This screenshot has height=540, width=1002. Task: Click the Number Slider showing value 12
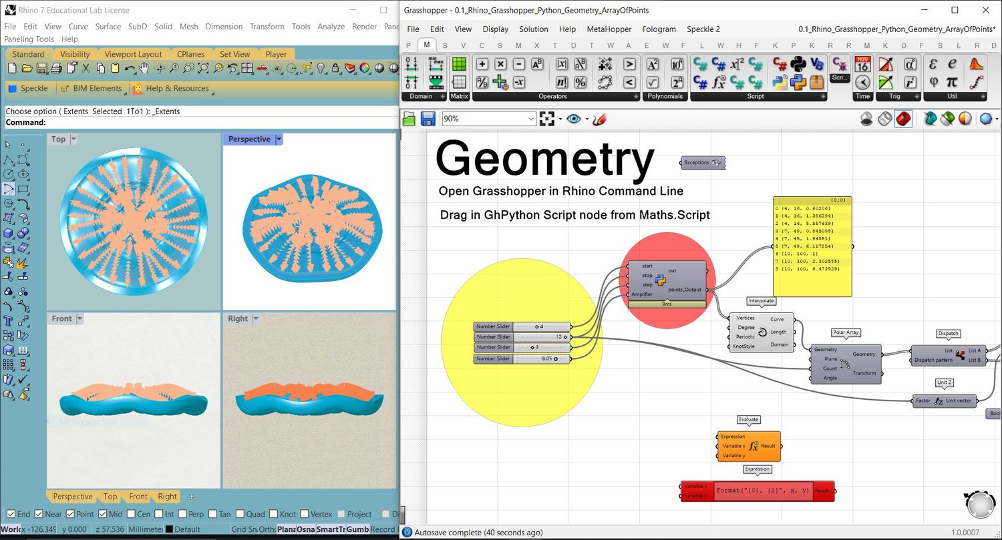522,337
